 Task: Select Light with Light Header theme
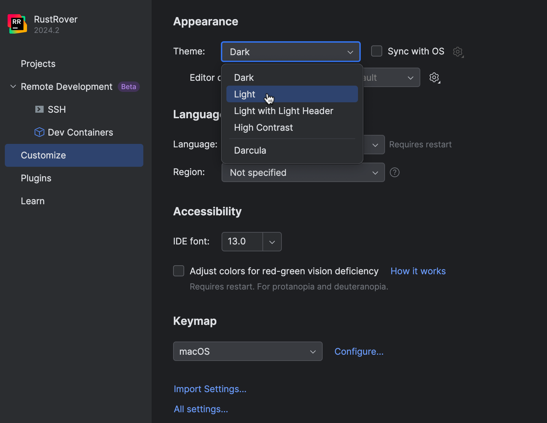point(283,111)
